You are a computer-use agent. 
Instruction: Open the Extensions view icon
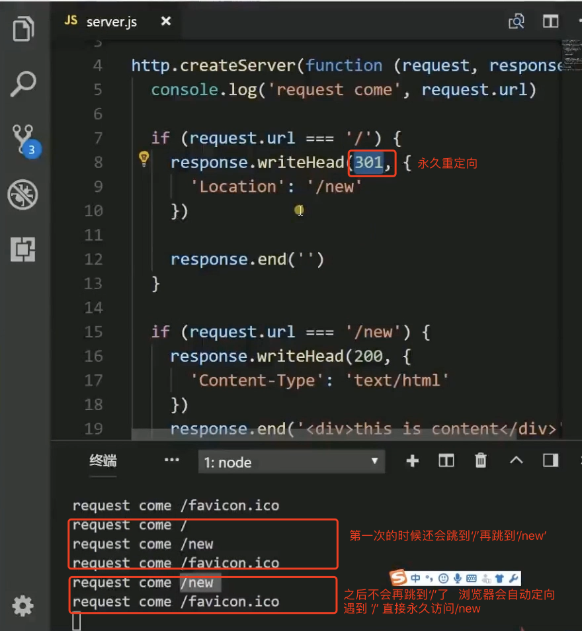[23, 249]
